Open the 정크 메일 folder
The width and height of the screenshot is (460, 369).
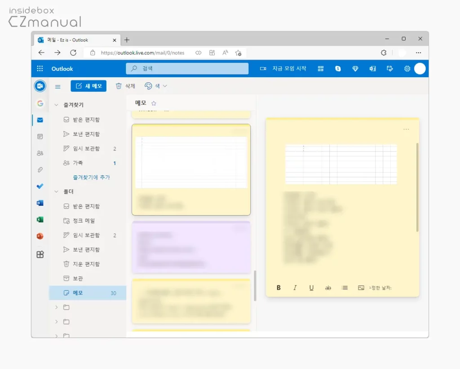click(x=84, y=221)
